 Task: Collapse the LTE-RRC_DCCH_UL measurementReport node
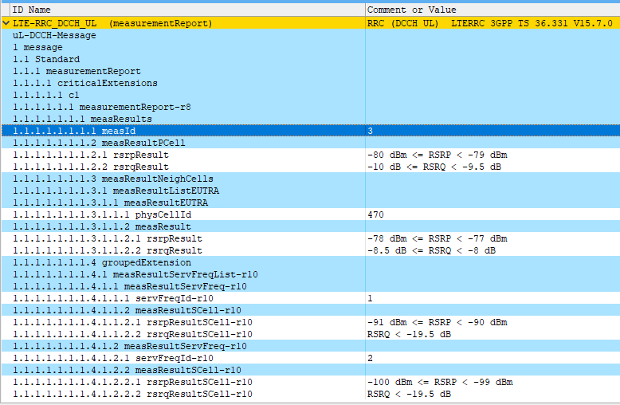pos(6,23)
